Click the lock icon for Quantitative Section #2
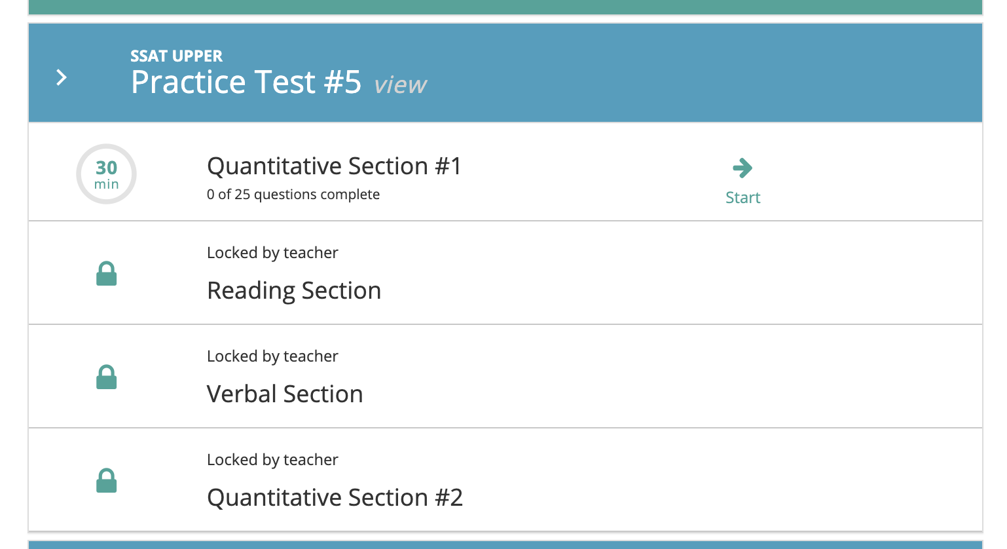 (106, 481)
